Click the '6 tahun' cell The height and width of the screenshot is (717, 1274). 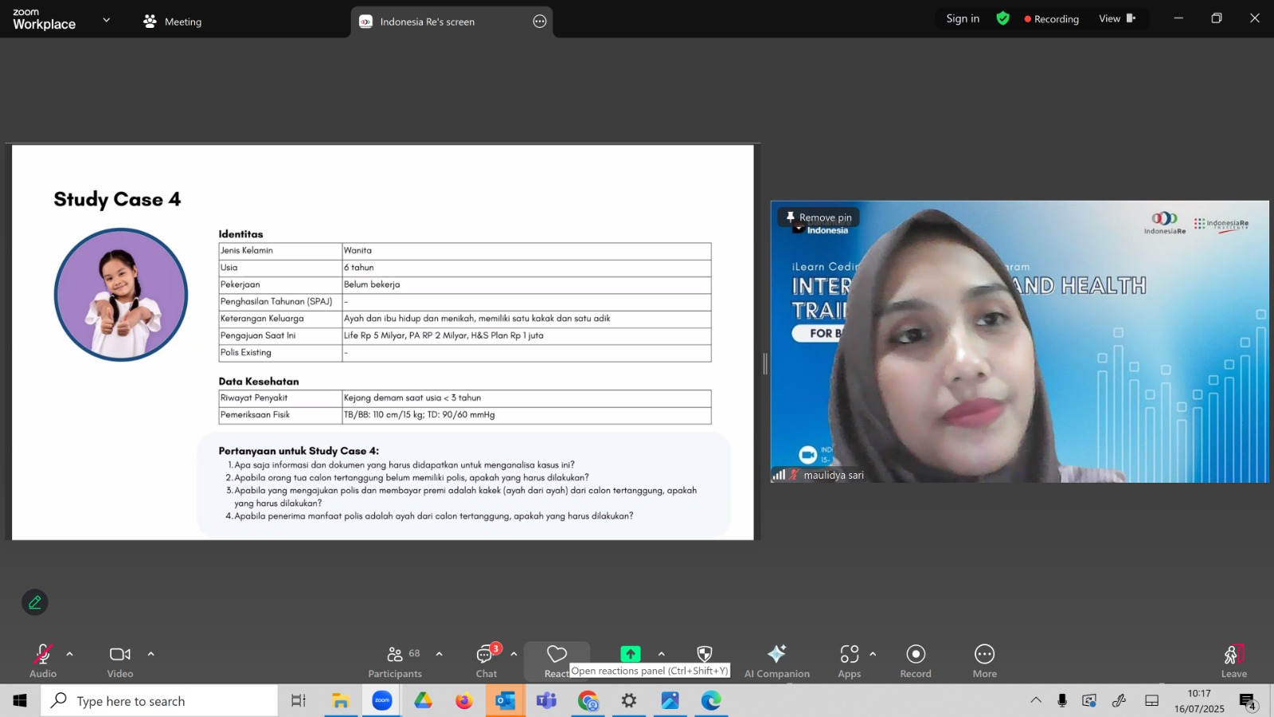coord(526,268)
